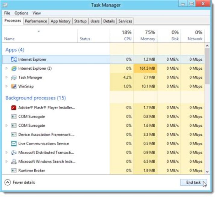
Task: Select Device Association Framework process name
Action: (x=46, y=135)
